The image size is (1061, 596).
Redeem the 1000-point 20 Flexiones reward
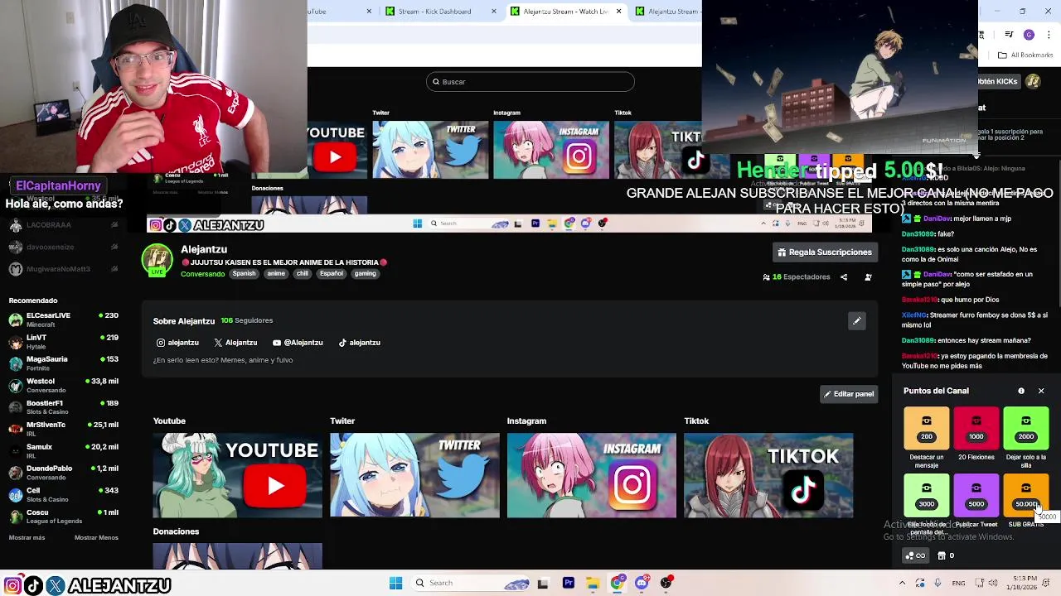pyautogui.click(x=976, y=428)
